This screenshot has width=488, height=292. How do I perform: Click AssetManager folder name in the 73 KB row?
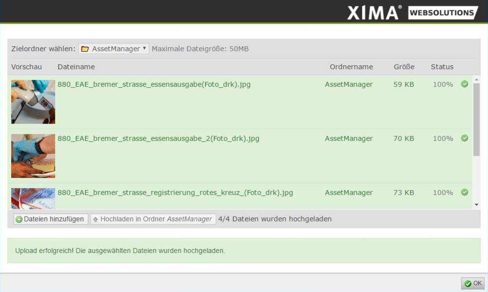click(349, 193)
